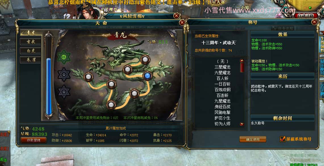Image resolution: width=324 pixels, height=166 pixels.
Task: Click the lowest orb node on the dragon's tail
Action: tap(111, 105)
